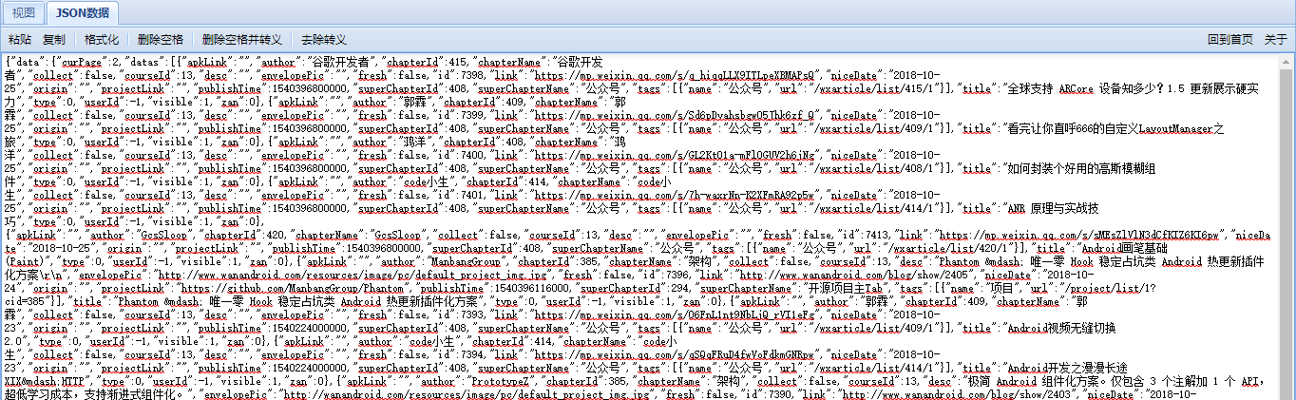Click 去除转义 to unescape the JSON
The image size is (1296, 400).
point(324,40)
